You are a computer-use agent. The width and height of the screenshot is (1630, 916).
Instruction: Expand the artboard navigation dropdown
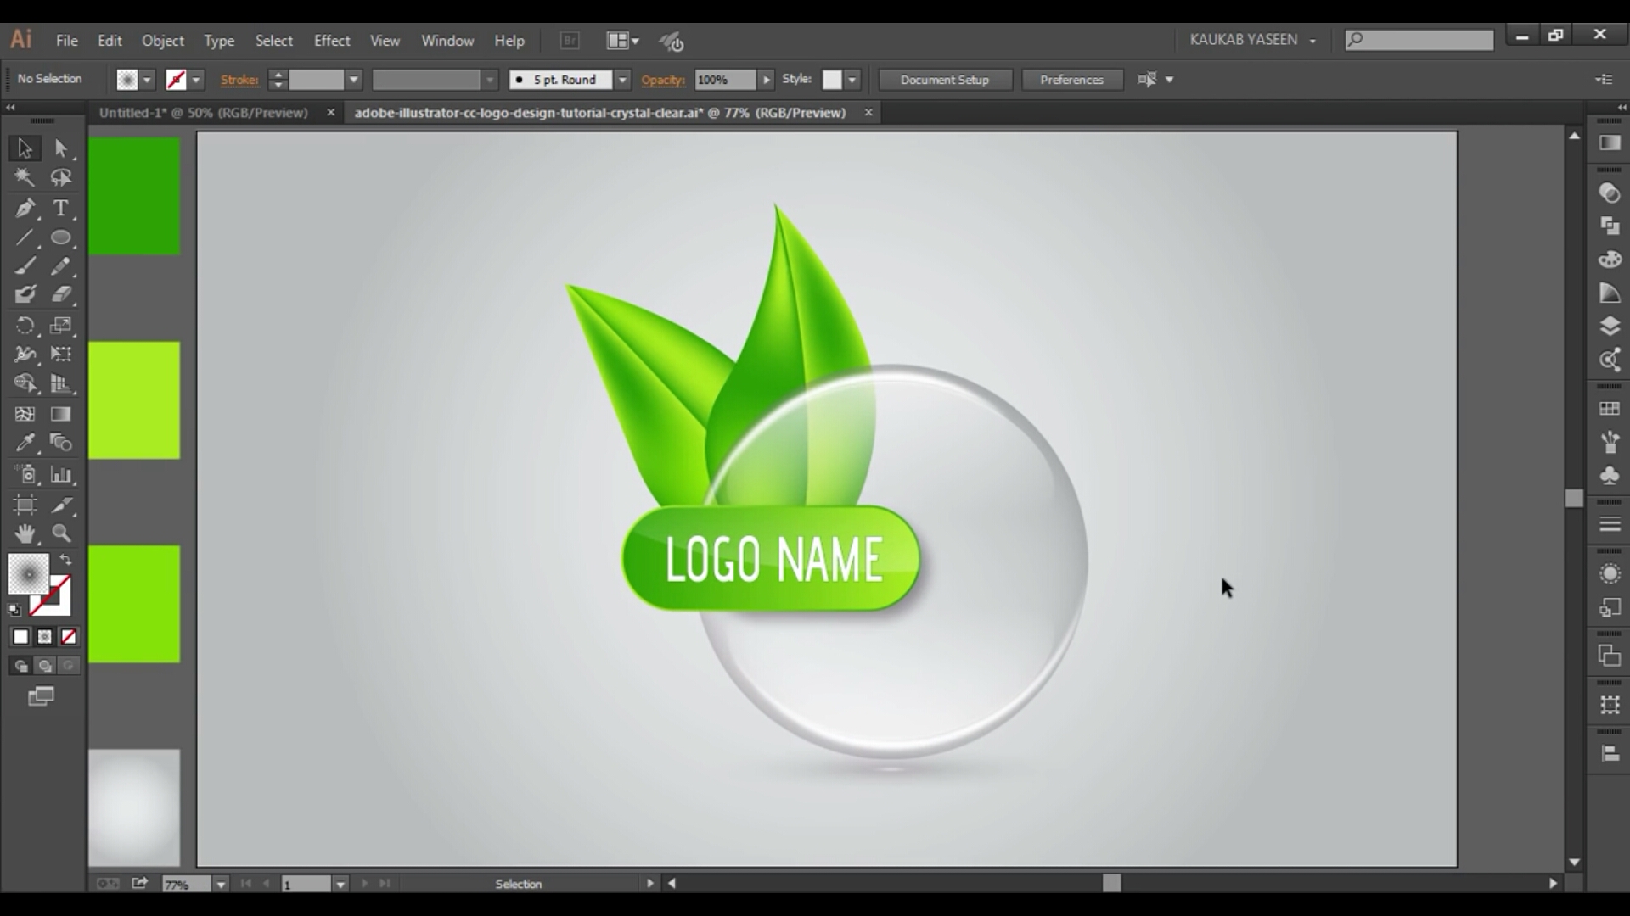tap(340, 884)
